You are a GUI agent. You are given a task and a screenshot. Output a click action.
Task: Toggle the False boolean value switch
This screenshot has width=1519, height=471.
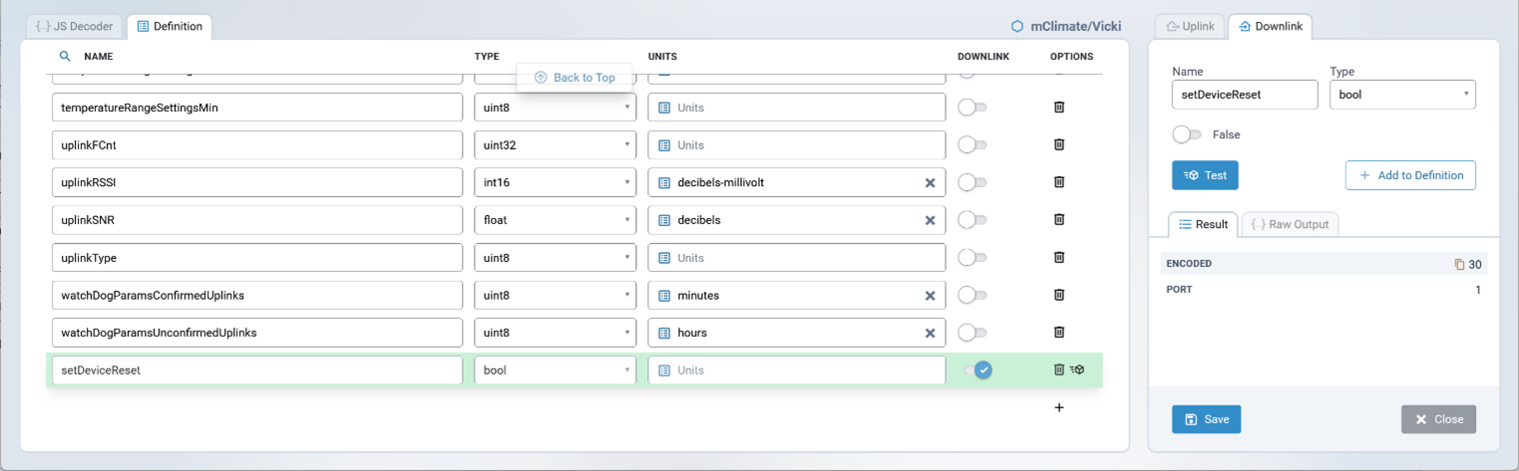click(x=1187, y=134)
